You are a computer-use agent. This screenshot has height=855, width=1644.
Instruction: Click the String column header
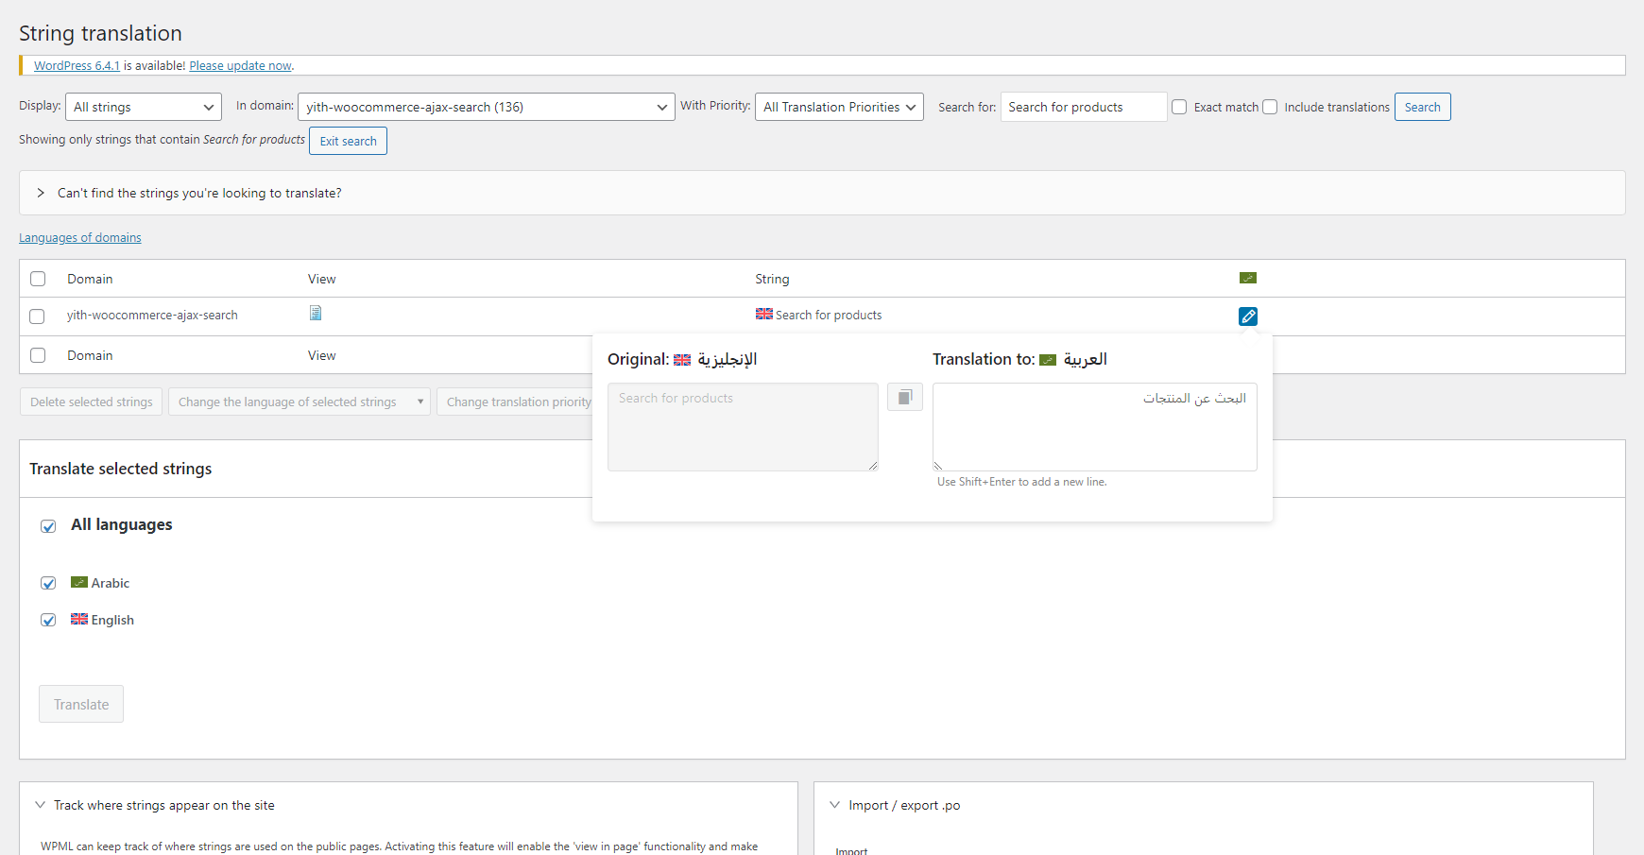tap(772, 279)
